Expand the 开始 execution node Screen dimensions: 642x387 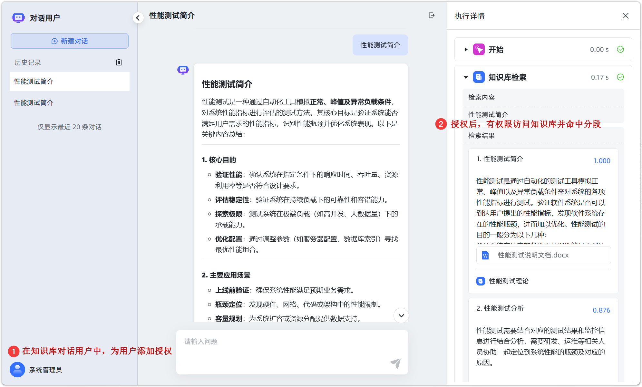pyautogui.click(x=466, y=49)
